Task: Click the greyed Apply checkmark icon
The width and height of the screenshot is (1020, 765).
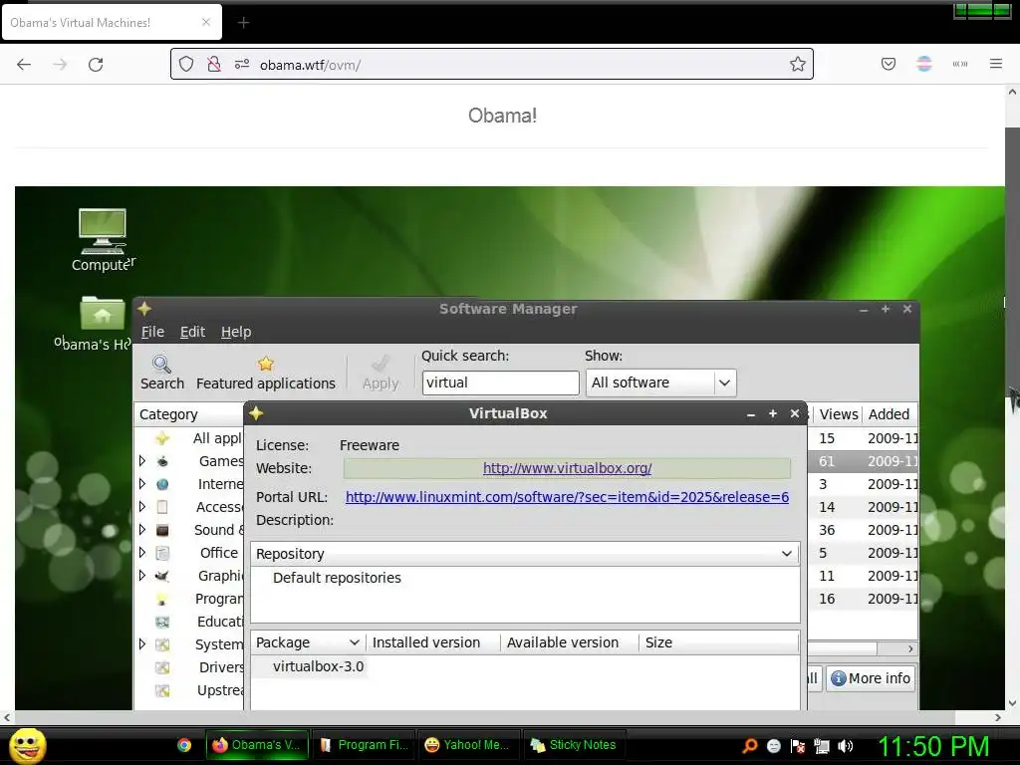Action: click(381, 364)
